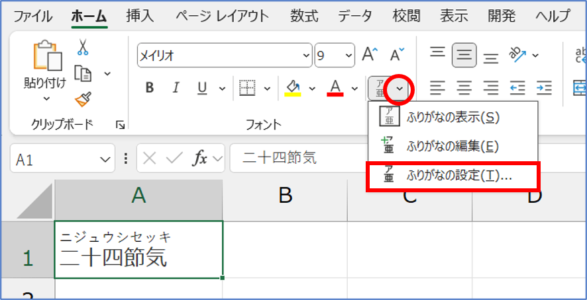Expand the fill color dropdown arrow
587x300 pixels.
pyautogui.click(x=312, y=89)
